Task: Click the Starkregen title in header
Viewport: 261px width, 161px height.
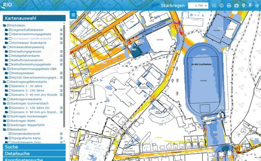Action: [x=173, y=5]
